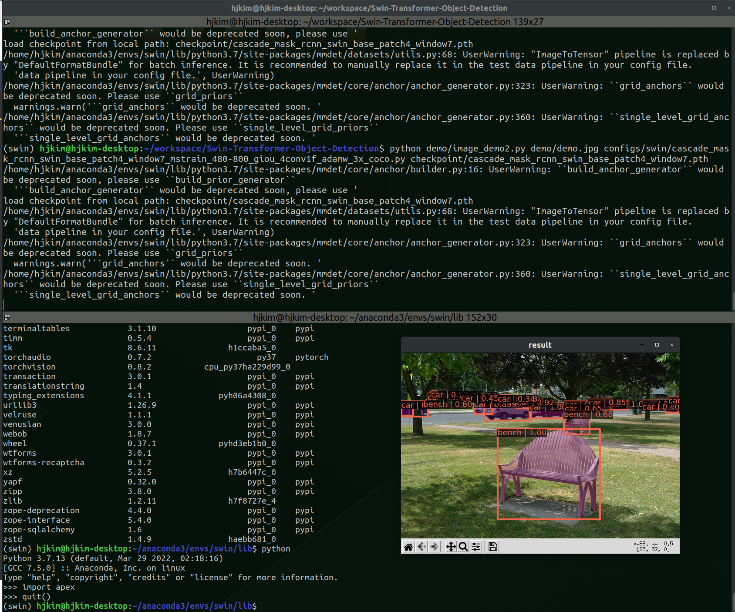735x612 pixels.
Task: Activate the Pan axes tool
Action: tap(451, 547)
